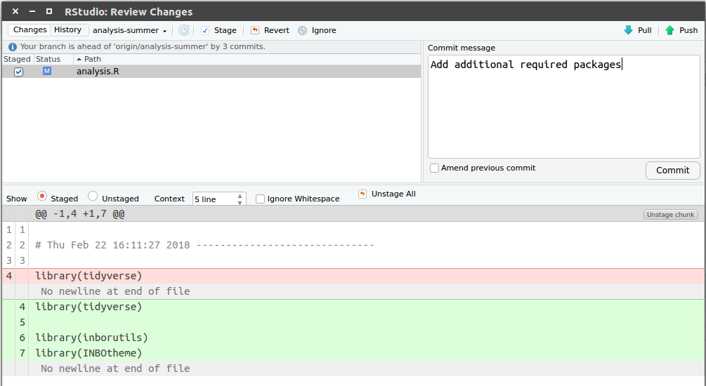Click the Modified status icon for analysis.R
This screenshot has width=706, height=386.
(47, 72)
